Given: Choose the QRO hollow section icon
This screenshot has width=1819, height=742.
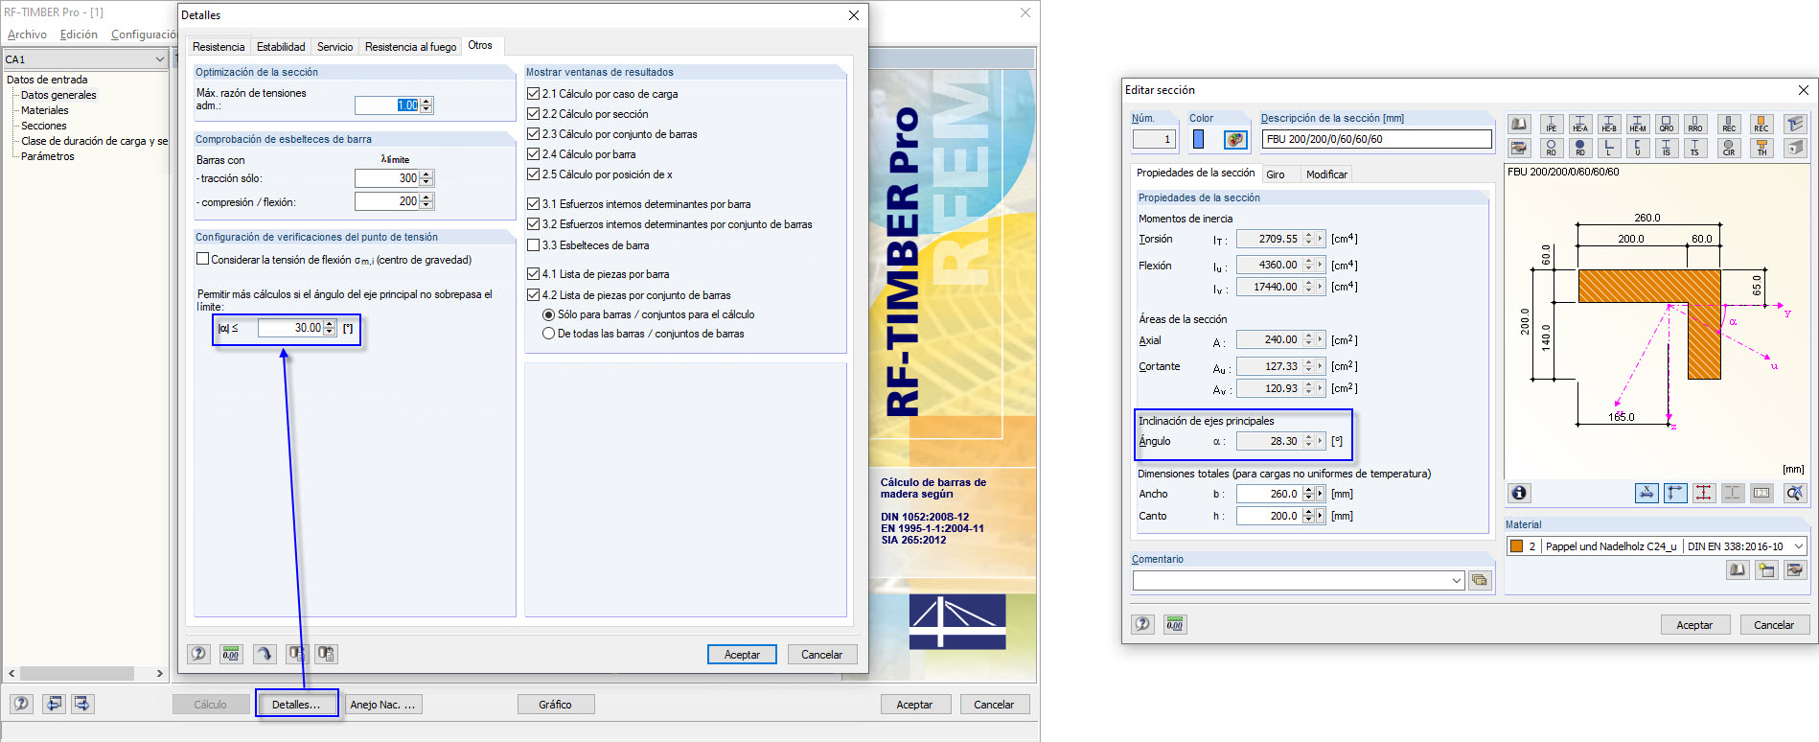Looking at the screenshot, I should click(1667, 125).
